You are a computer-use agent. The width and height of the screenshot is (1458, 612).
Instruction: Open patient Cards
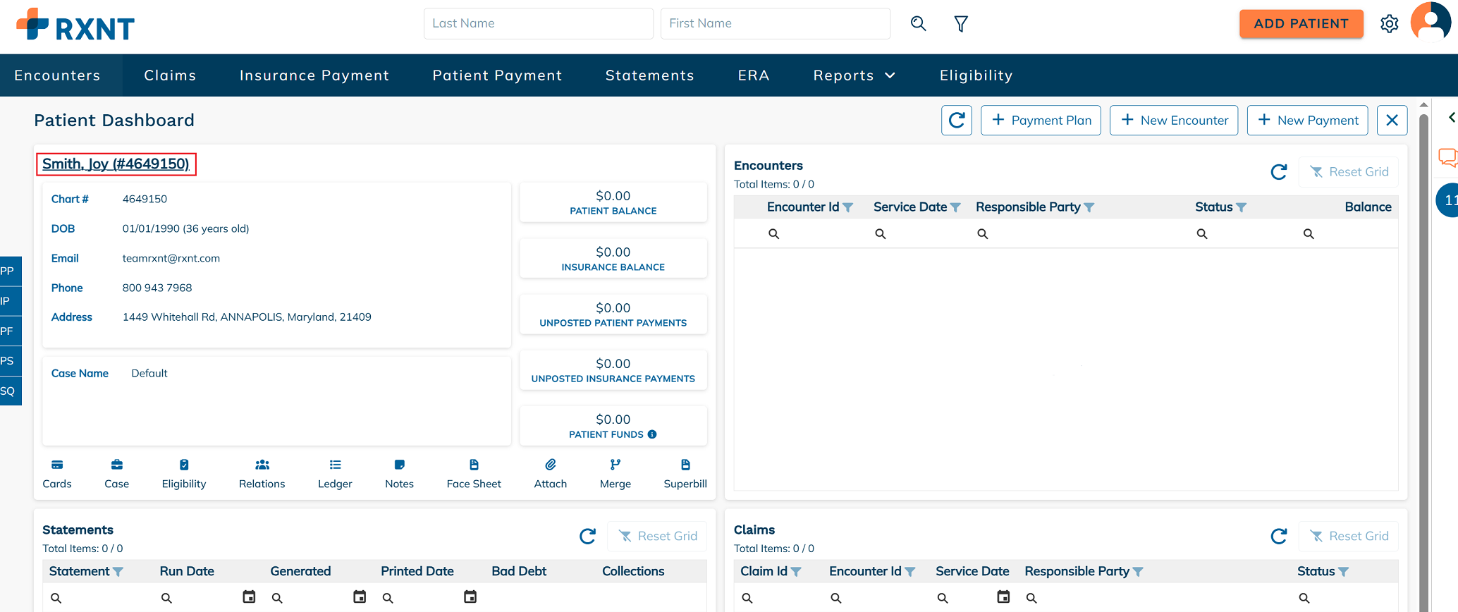[x=57, y=474]
